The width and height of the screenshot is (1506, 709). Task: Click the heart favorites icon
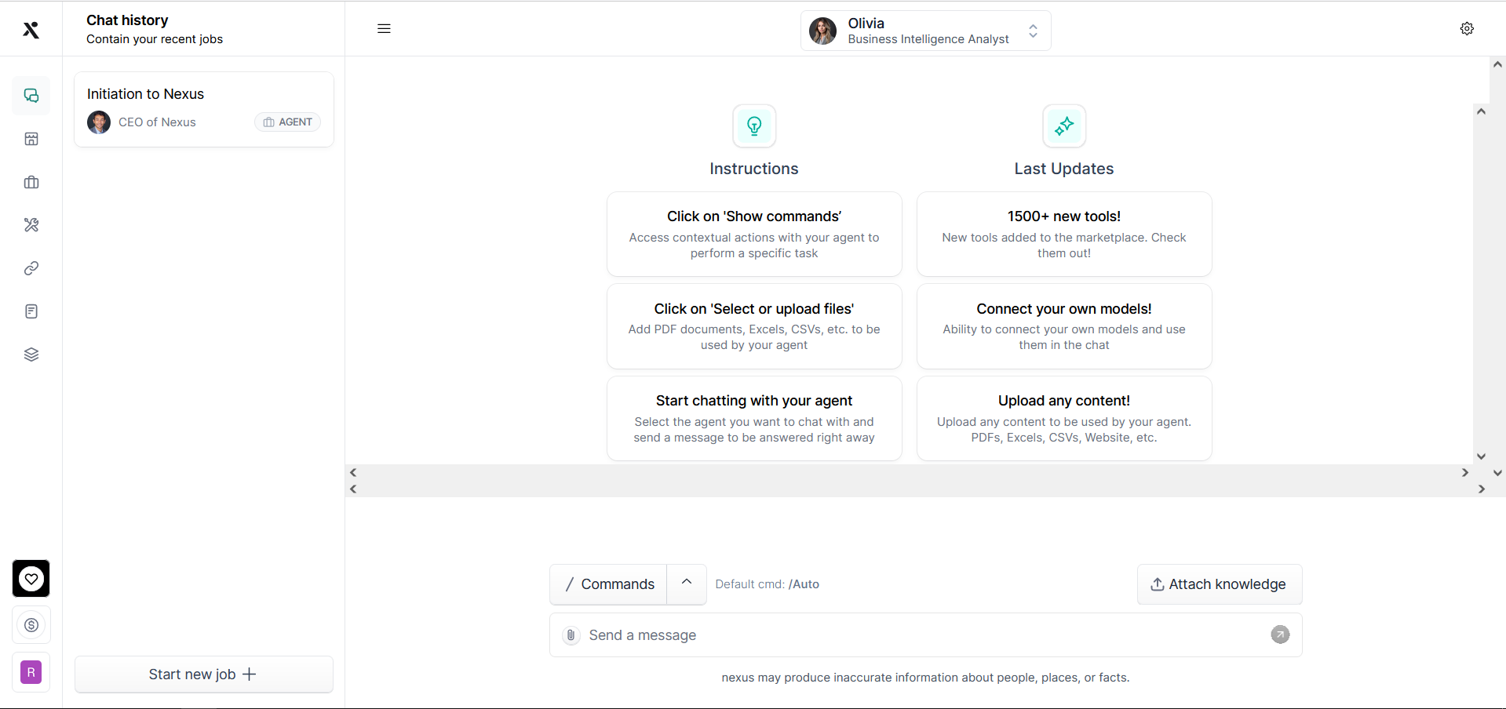coord(31,579)
